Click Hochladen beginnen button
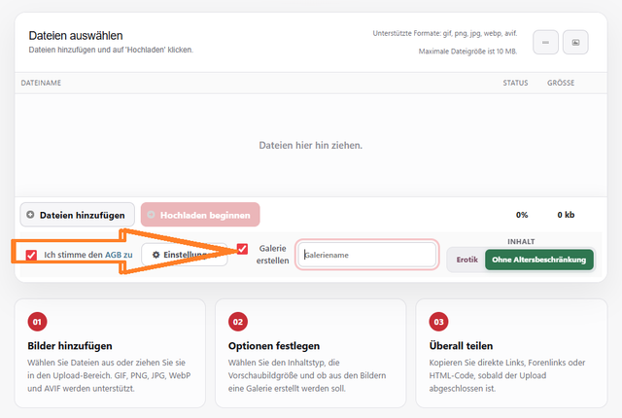The image size is (622, 418). (x=200, y=215)
